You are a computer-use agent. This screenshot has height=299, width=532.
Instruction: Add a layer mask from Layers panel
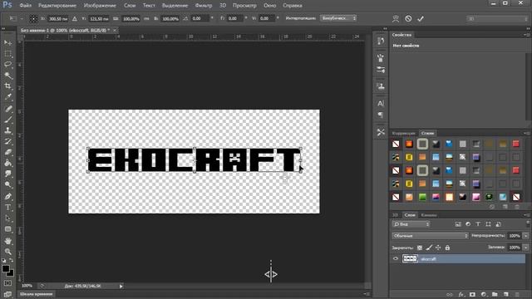pyautogui.click(x=472, y=294)
